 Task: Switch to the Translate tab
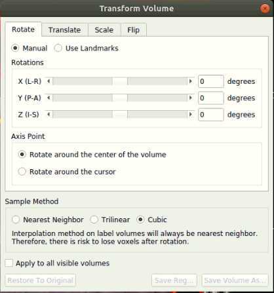pyautogui.click(x=65, y=30)
